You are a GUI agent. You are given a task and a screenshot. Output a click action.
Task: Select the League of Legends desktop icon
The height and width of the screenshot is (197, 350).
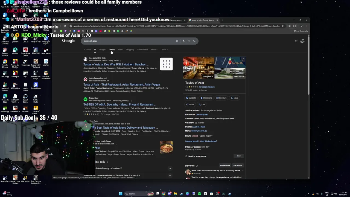5,86
